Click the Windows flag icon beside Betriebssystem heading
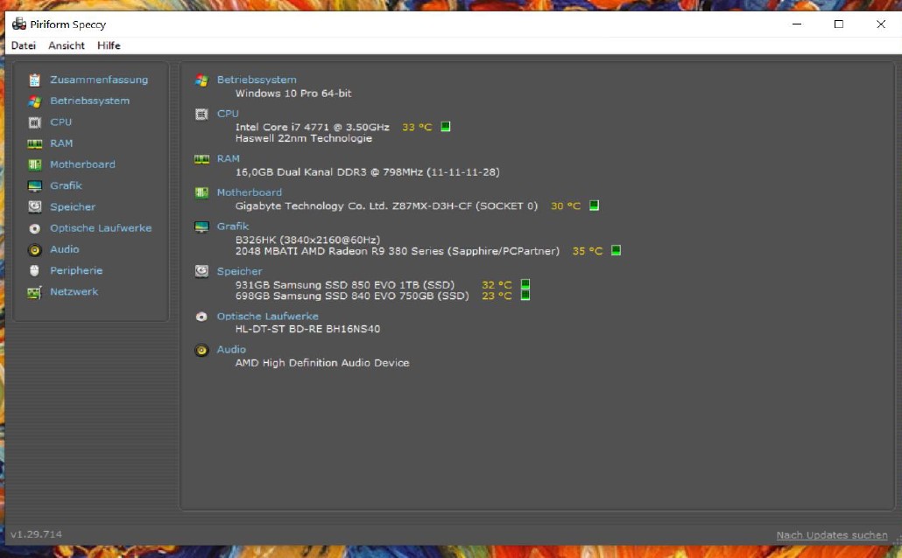Screen dimensions: 902x558 [x=201, y=80]
